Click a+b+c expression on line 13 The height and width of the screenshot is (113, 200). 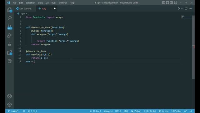[44, 58]
